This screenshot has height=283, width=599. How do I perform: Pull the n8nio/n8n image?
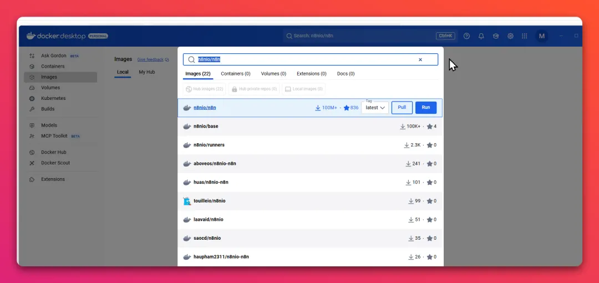pyautogui.click(x=402, y=108)
